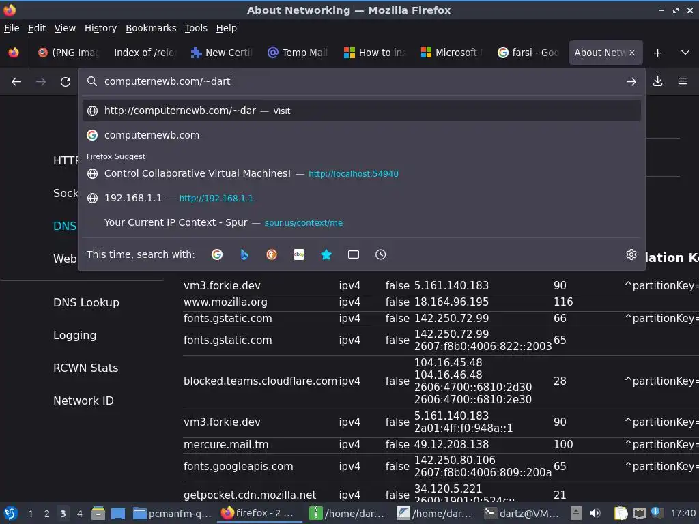The image size is (699, 524).
Task: Open search settings gear icon
Action: 631,254
